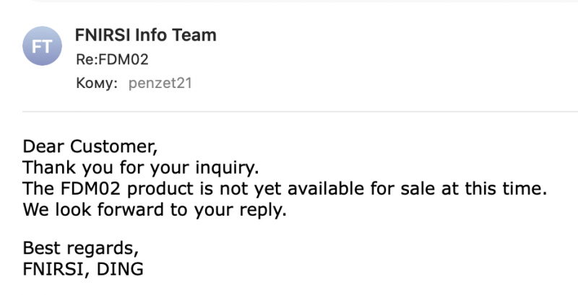
Task: Click the FT sender avatar
Action: point(42,48)
